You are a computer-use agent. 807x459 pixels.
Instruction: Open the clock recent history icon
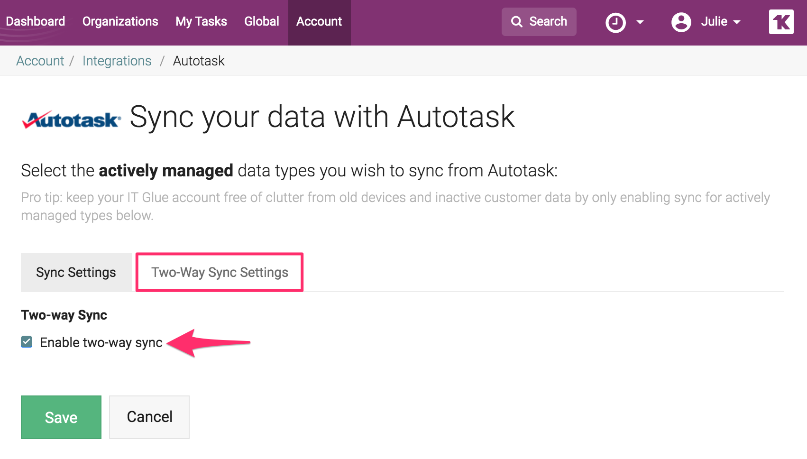coord(615,22)
